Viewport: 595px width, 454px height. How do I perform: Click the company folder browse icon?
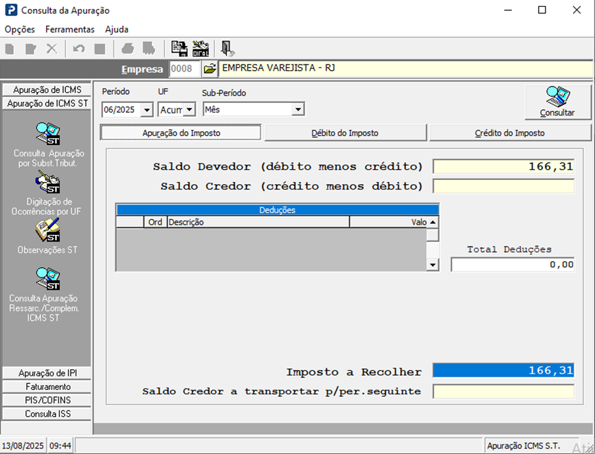(x=210, y=69)
